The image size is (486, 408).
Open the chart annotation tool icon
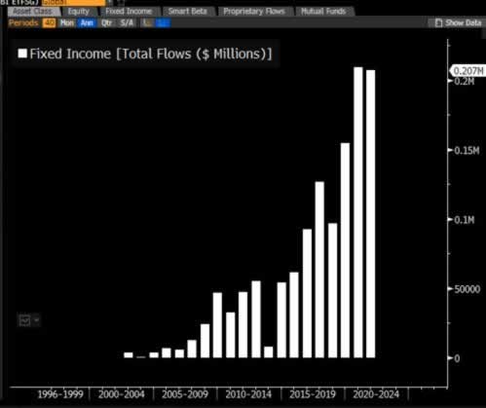(x=24, y=320)
